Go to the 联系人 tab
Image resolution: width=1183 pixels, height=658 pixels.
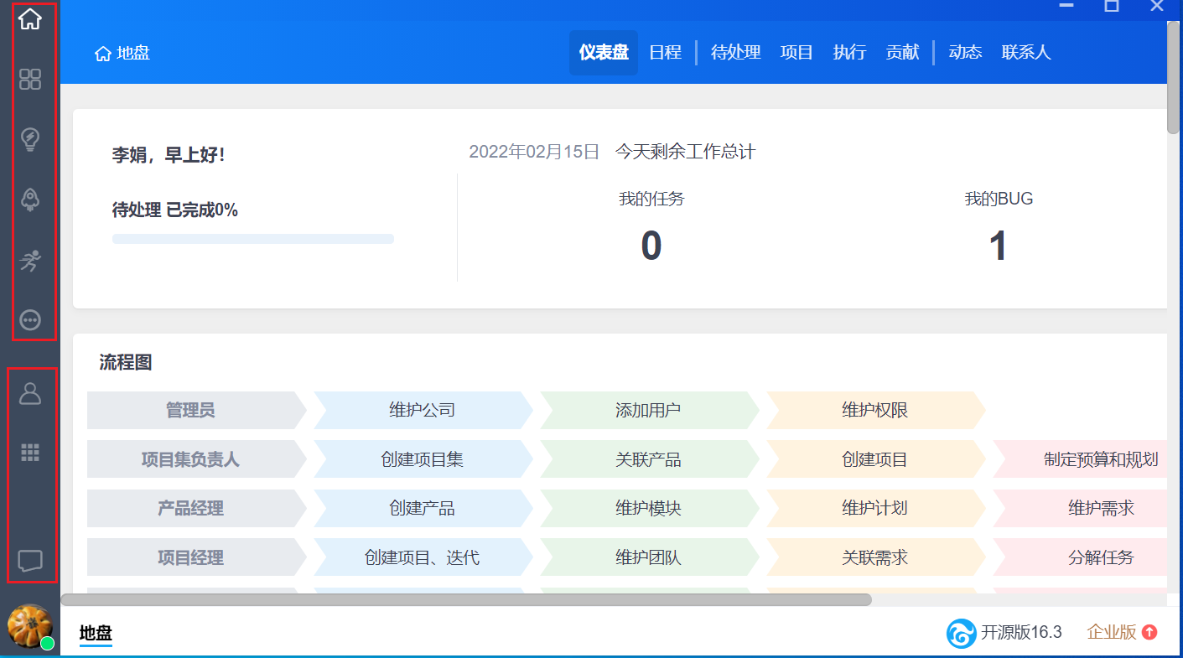coord(1025,53)
